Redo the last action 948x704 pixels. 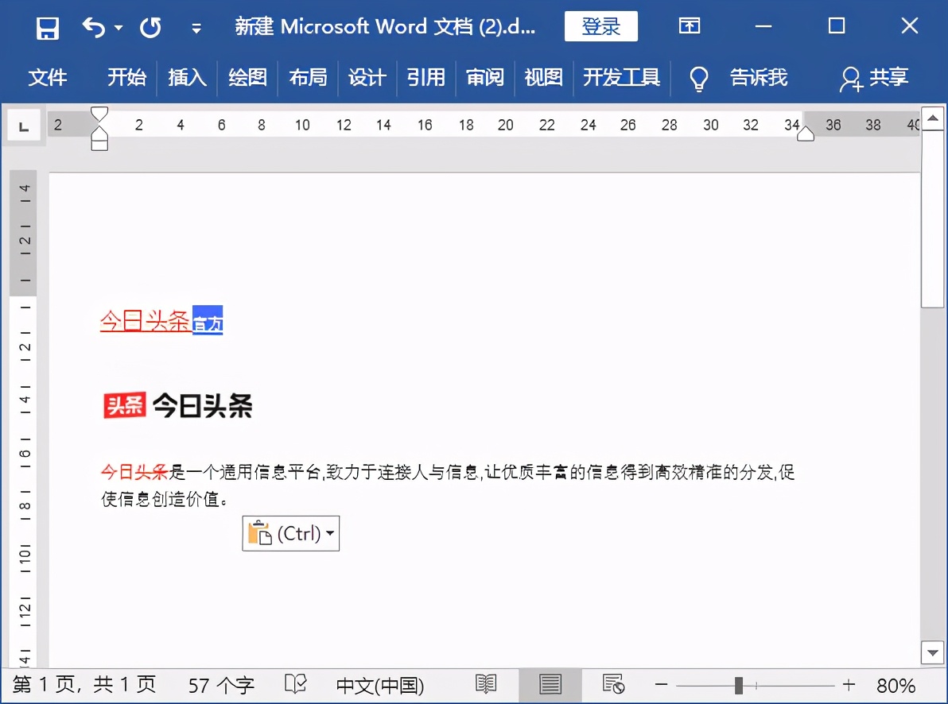[x=150, y=28]
